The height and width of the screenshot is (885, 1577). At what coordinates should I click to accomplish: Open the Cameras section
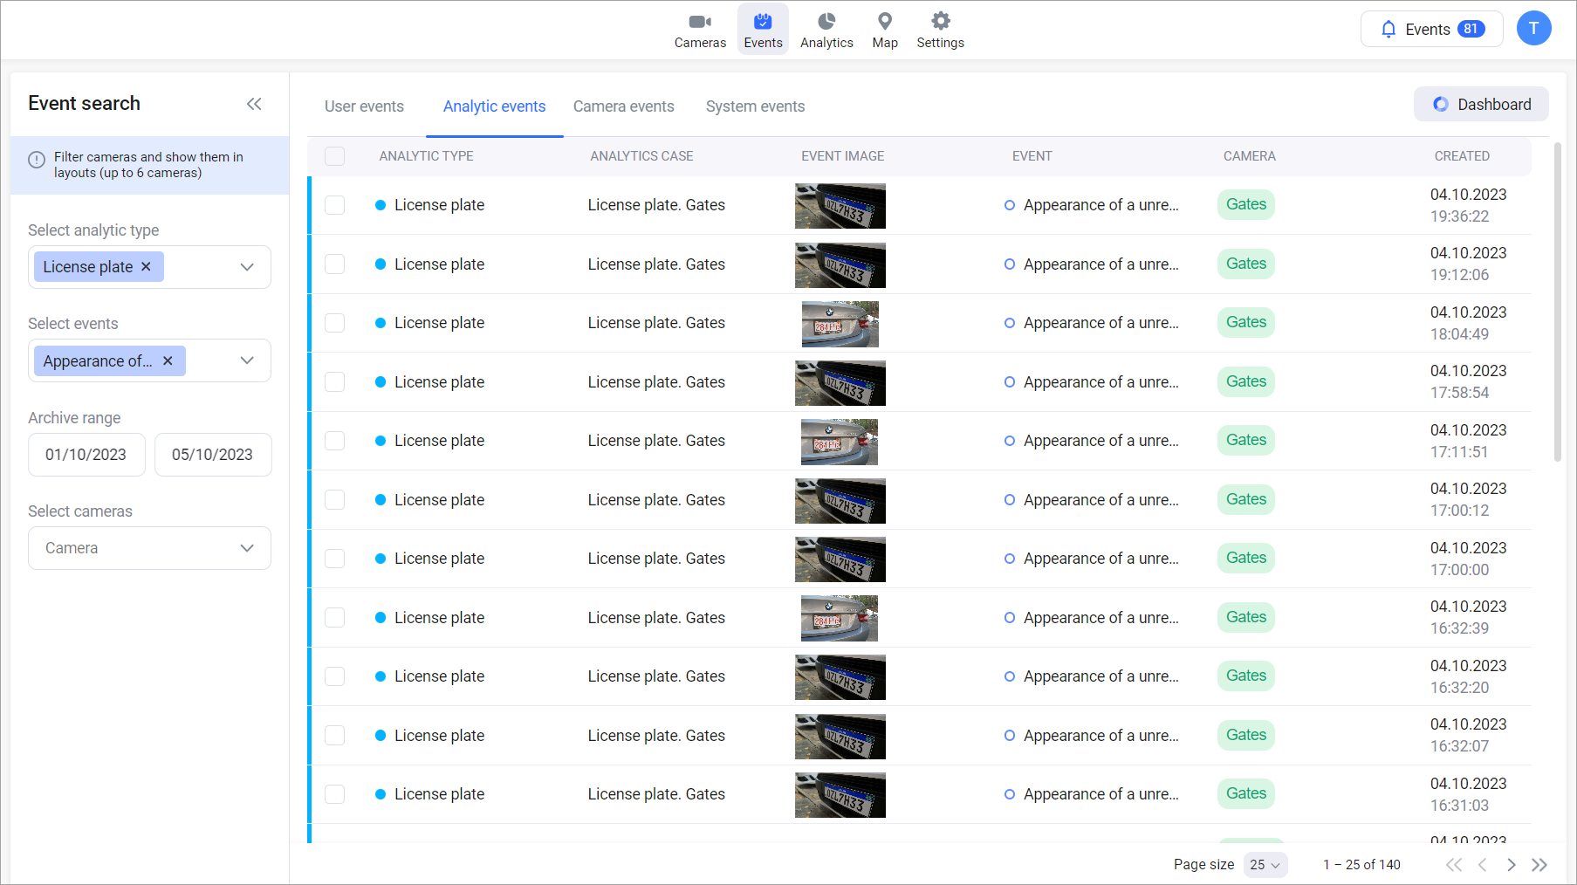click(x=700, y=30)
